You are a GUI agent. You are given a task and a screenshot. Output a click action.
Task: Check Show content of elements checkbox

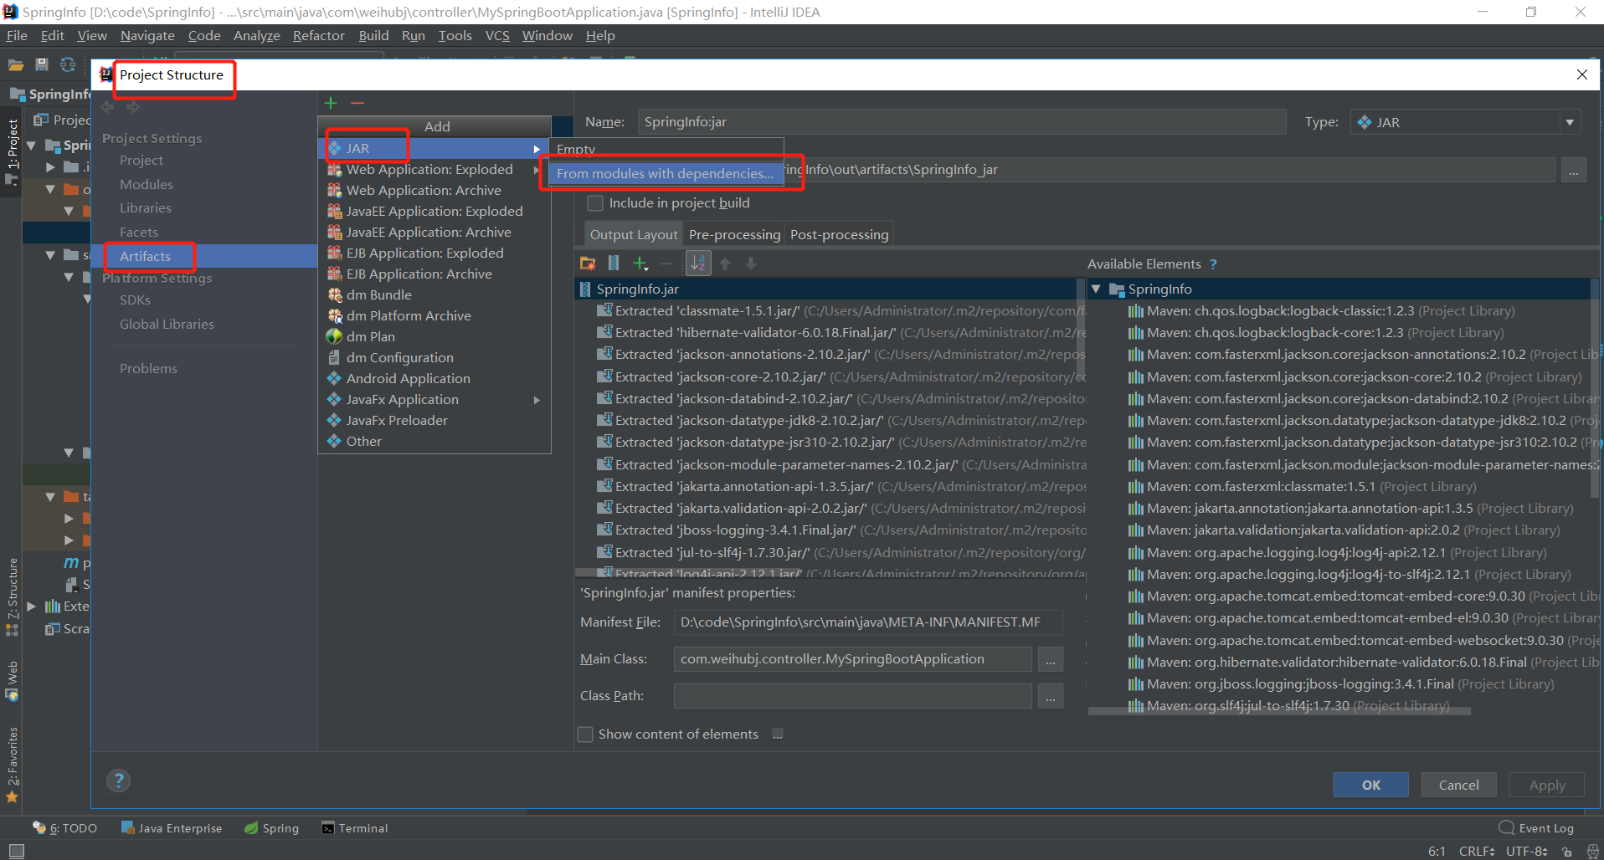(585, 735)
